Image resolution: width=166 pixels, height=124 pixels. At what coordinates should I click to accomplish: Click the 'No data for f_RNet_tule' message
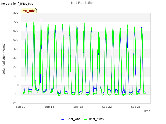tap(17, 4)
